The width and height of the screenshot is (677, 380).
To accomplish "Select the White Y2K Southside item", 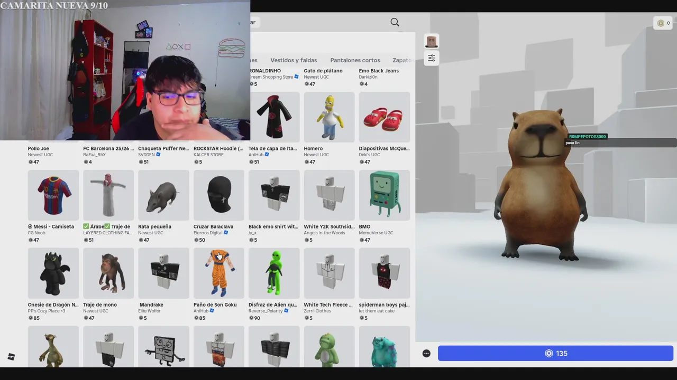I will tap(329, 195).
